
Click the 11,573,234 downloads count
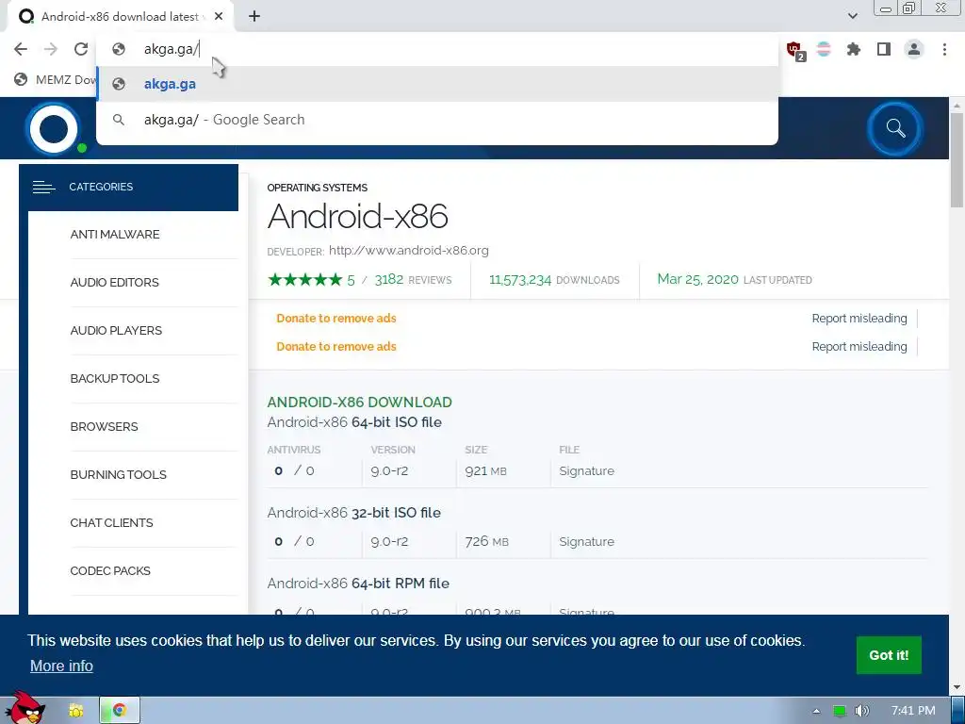coord(520,280)
